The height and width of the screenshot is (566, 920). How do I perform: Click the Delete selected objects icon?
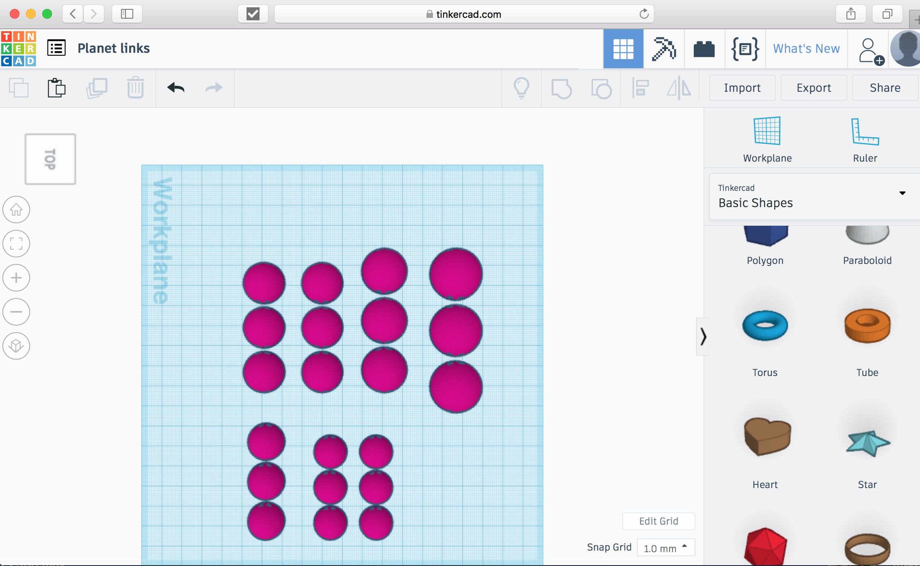tap(135, 86)
